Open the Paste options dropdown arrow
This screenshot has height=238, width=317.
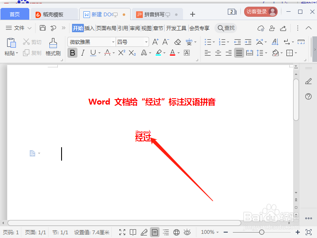(17, 53)
